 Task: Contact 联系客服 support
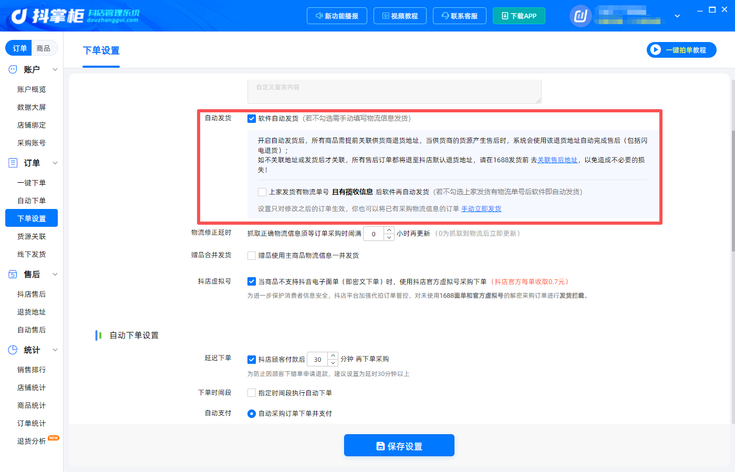pos(460,16)
